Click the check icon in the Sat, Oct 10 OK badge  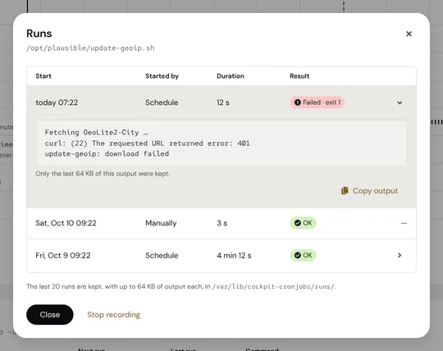(297, 223)
